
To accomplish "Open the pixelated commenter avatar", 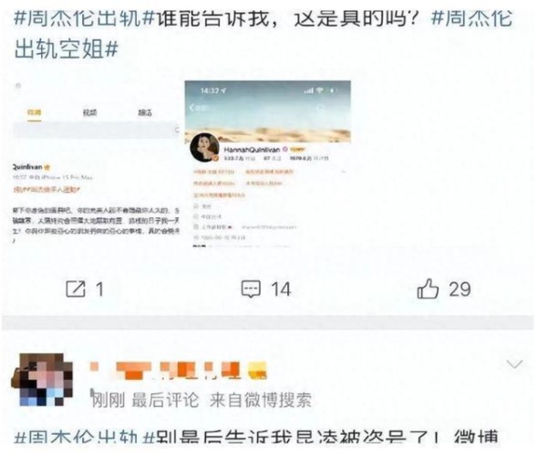I will point(43,380).
